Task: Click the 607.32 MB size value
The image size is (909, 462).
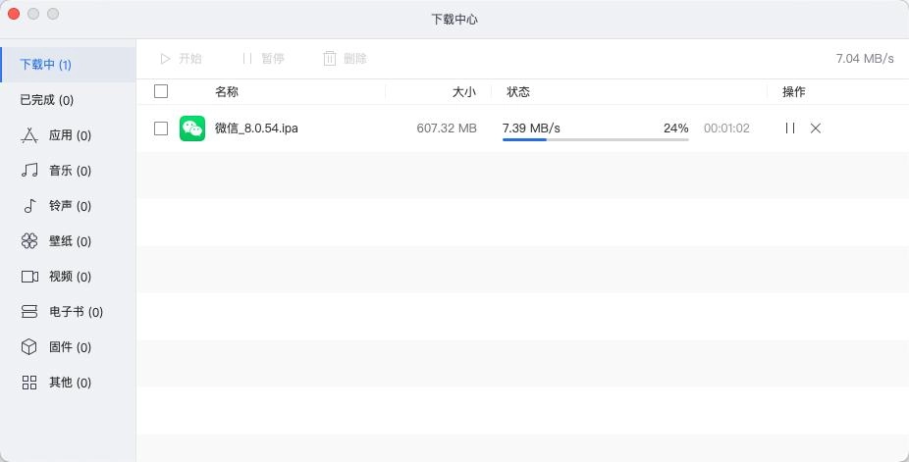Action: tap(447, 128)
